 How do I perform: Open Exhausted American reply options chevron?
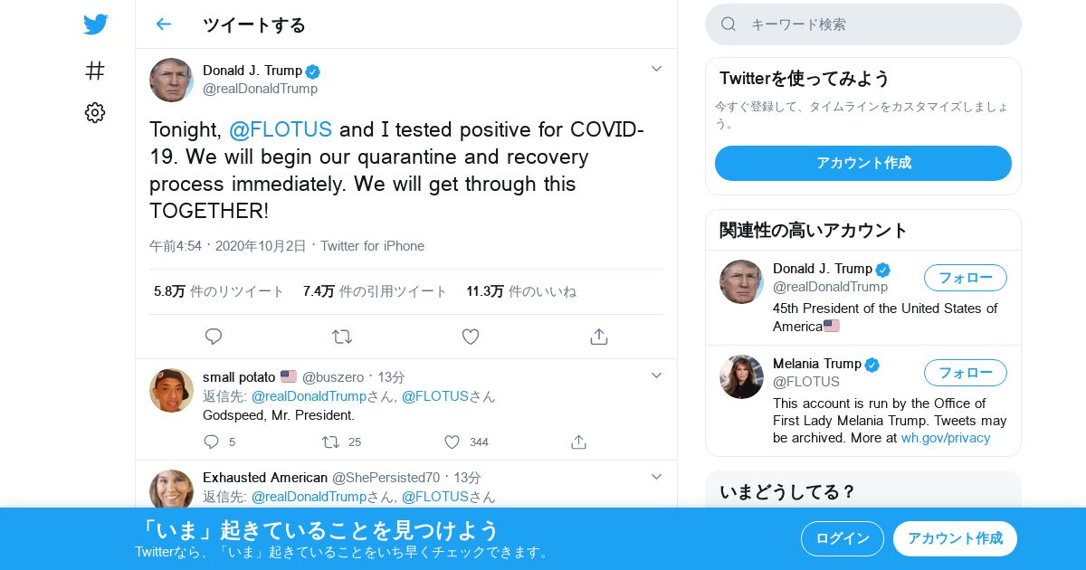(x=657, y=477)
